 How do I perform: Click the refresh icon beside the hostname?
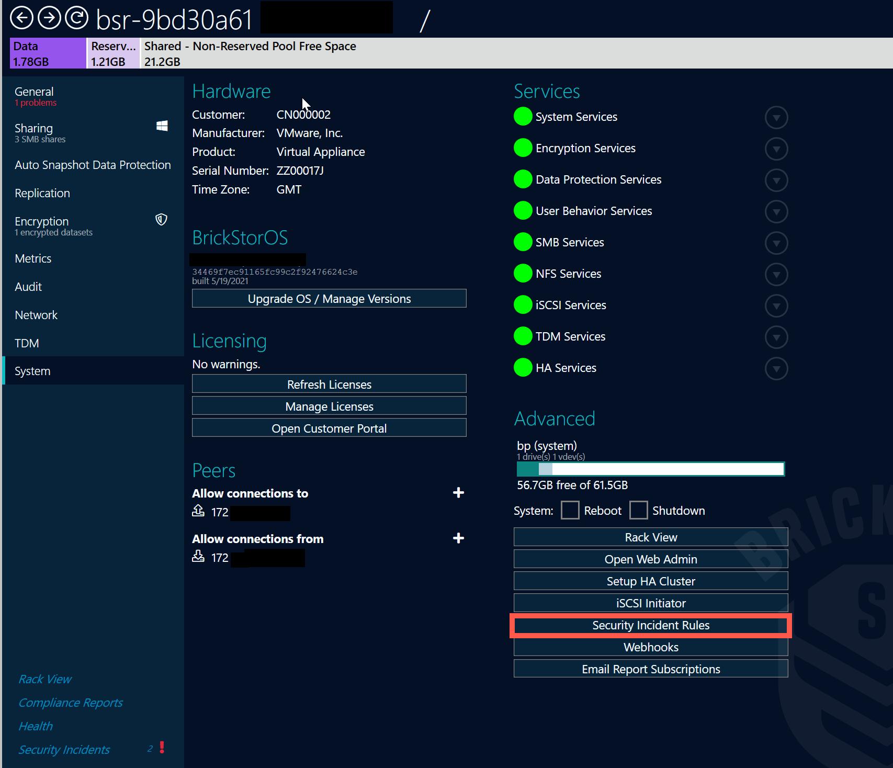coord(76,18)
